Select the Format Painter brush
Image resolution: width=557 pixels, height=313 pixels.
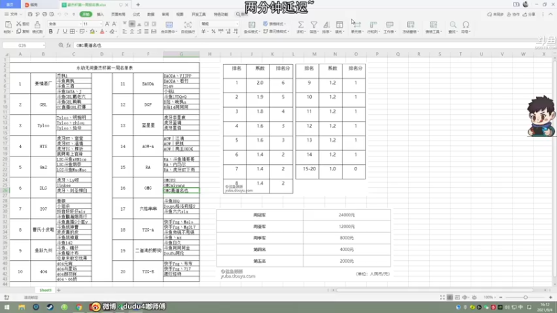coord(38,24)
